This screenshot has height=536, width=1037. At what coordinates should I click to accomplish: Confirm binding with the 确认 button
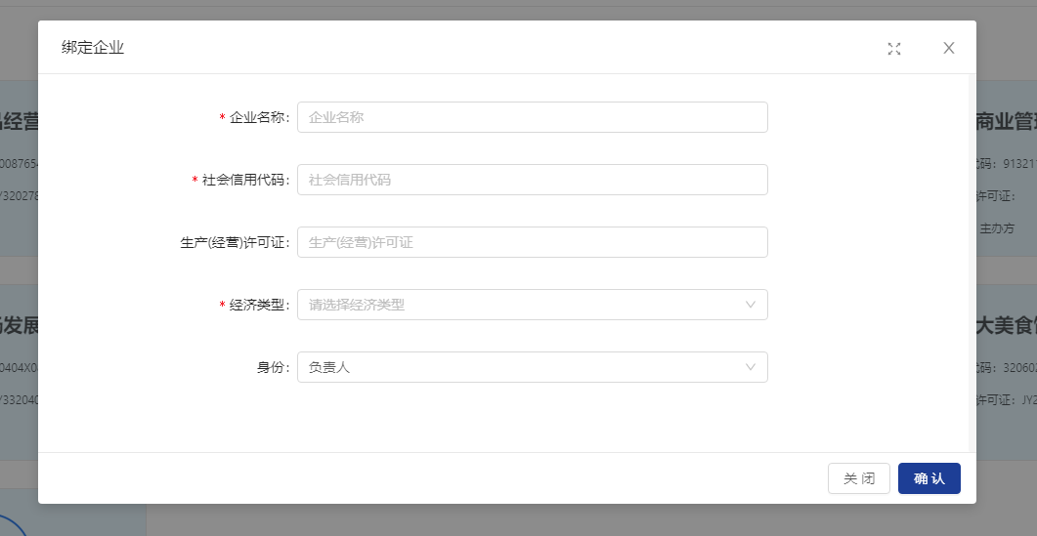929,478
